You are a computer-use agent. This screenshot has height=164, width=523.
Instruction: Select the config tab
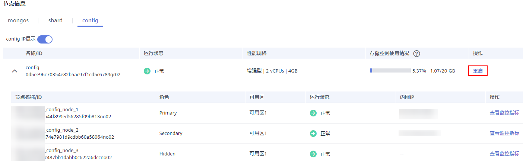[90, 20]
